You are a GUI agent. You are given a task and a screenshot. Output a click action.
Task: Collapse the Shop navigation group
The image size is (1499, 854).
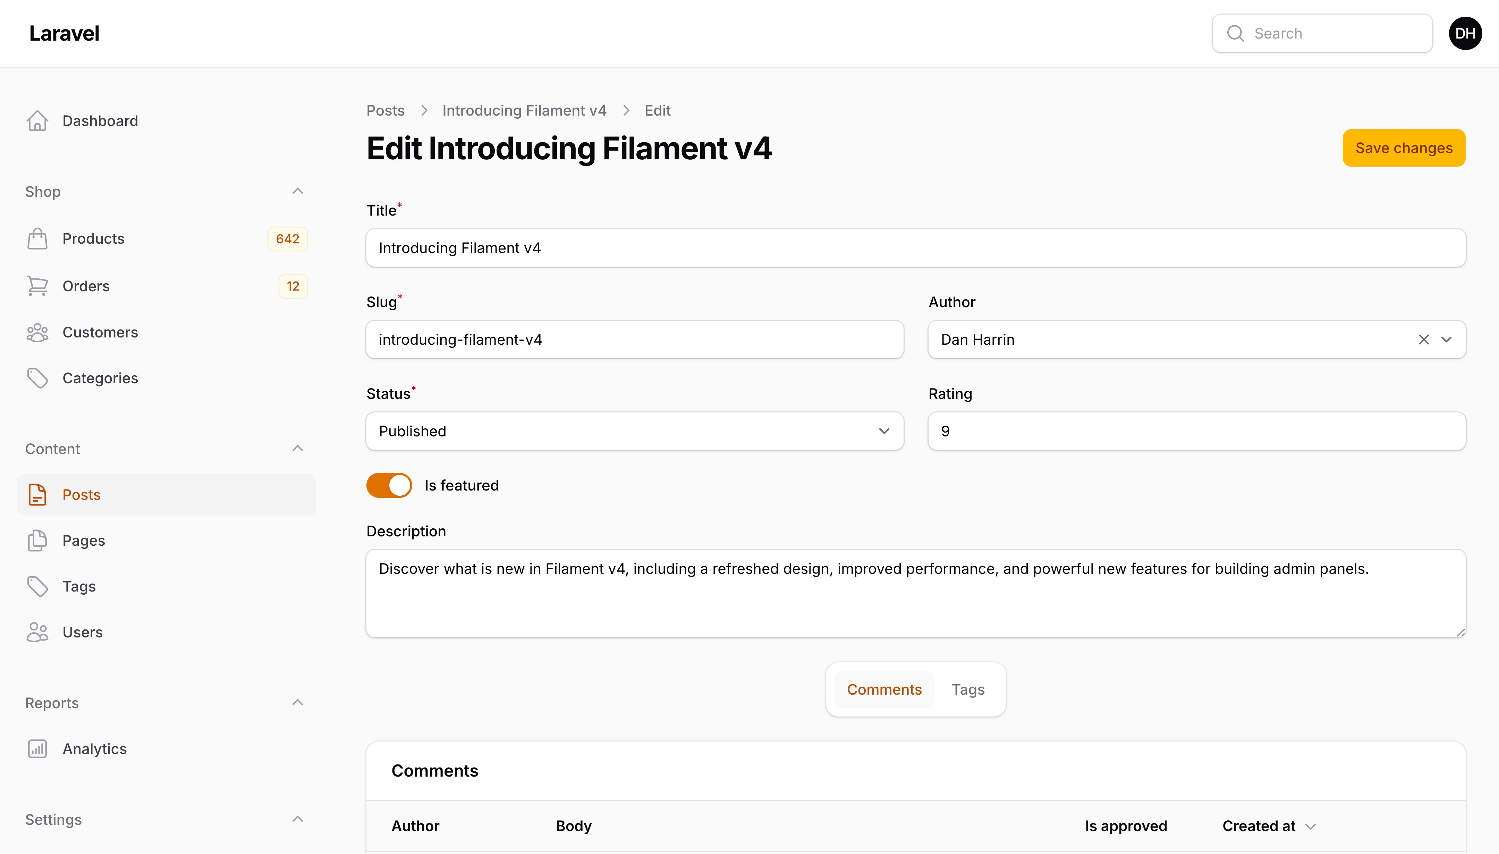(298, 191)
